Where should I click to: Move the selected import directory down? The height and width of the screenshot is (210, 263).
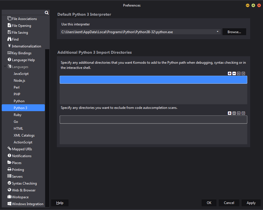coord(243,73)
